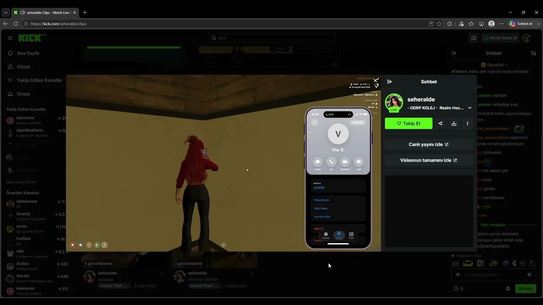
Task: Open the browser Settings and more ellipsis
Action: [502, 24]
